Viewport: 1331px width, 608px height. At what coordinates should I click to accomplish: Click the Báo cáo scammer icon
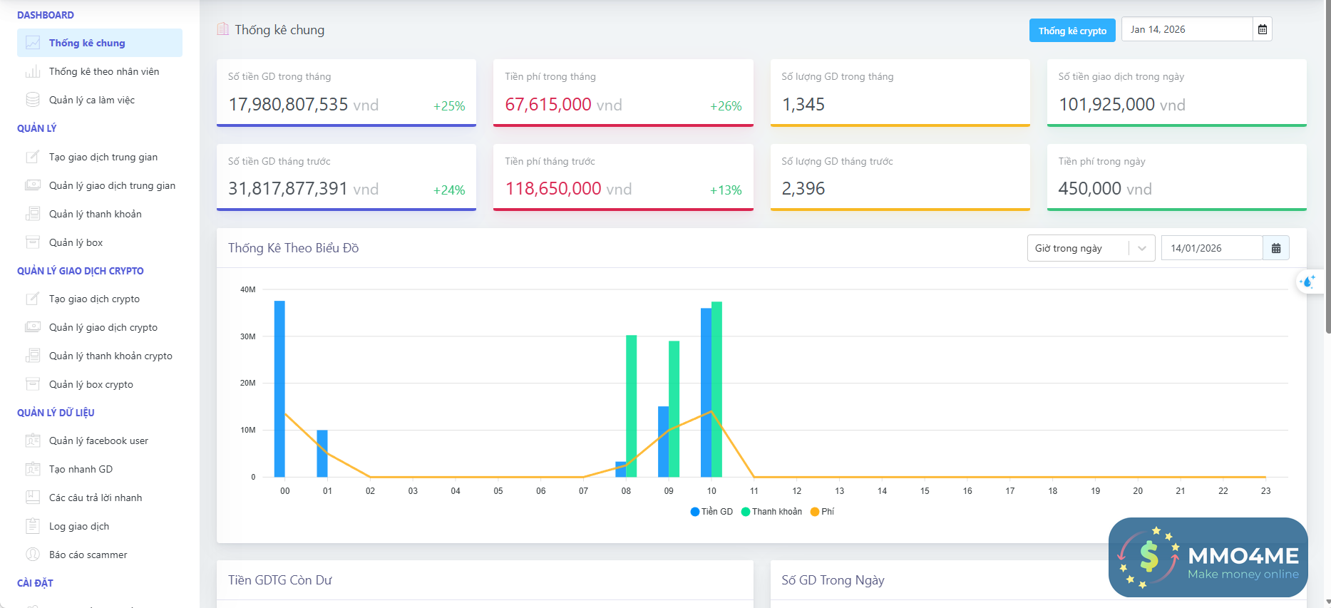[33, 555]
